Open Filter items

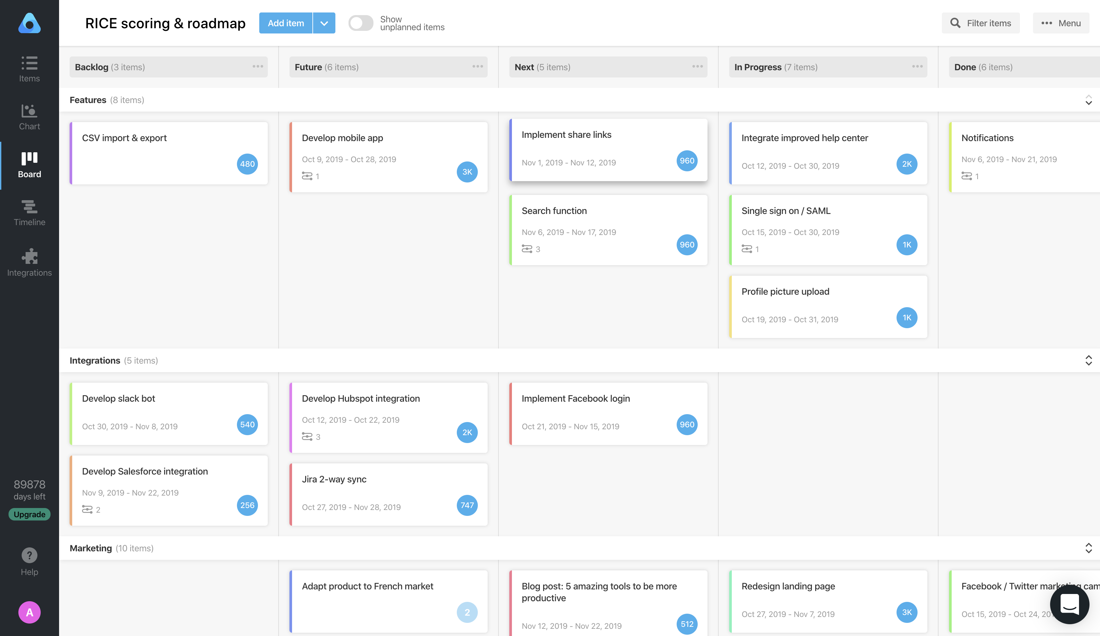[981, 23]
